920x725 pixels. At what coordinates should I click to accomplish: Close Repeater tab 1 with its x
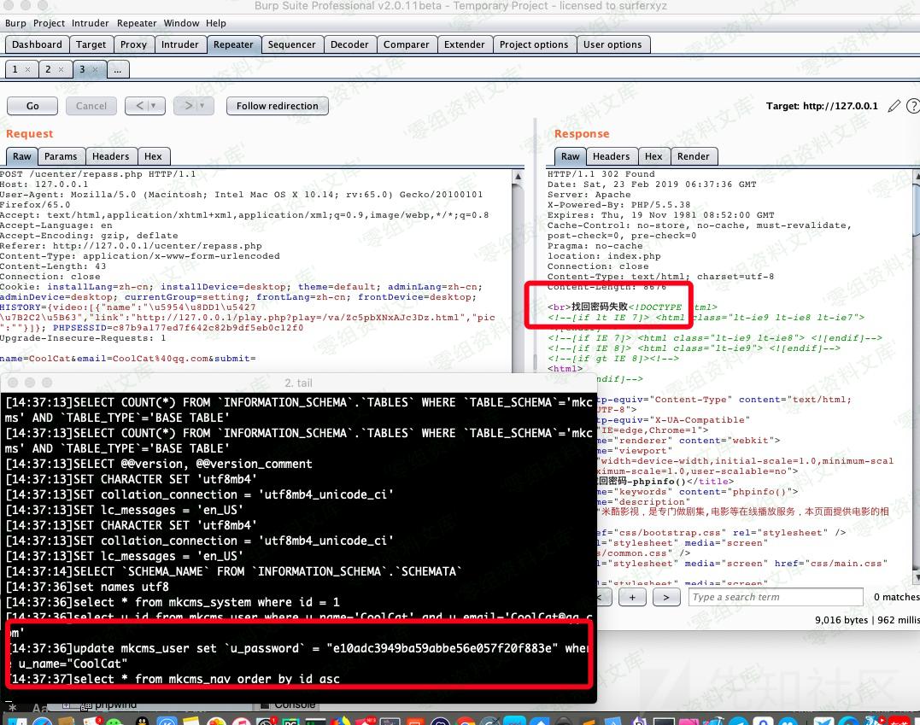tap(27, 69)
